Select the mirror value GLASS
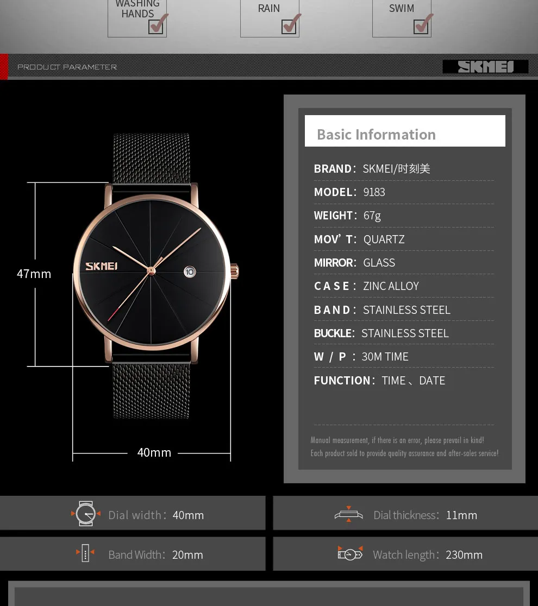The width and height of the screenshot is (538, 606). (x=379, y=263)
